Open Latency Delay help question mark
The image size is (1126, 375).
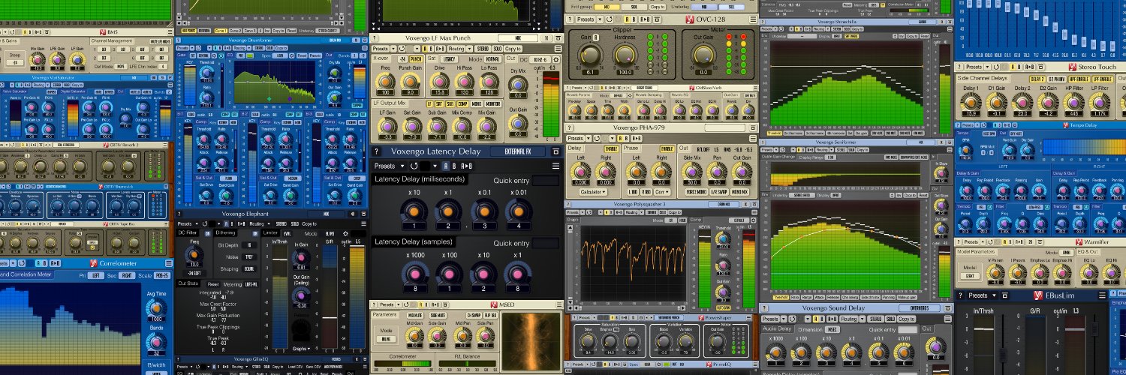tap(376, 151)
